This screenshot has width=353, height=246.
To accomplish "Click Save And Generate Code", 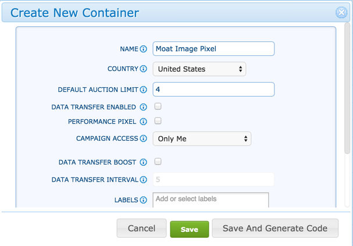I will 275,229.
